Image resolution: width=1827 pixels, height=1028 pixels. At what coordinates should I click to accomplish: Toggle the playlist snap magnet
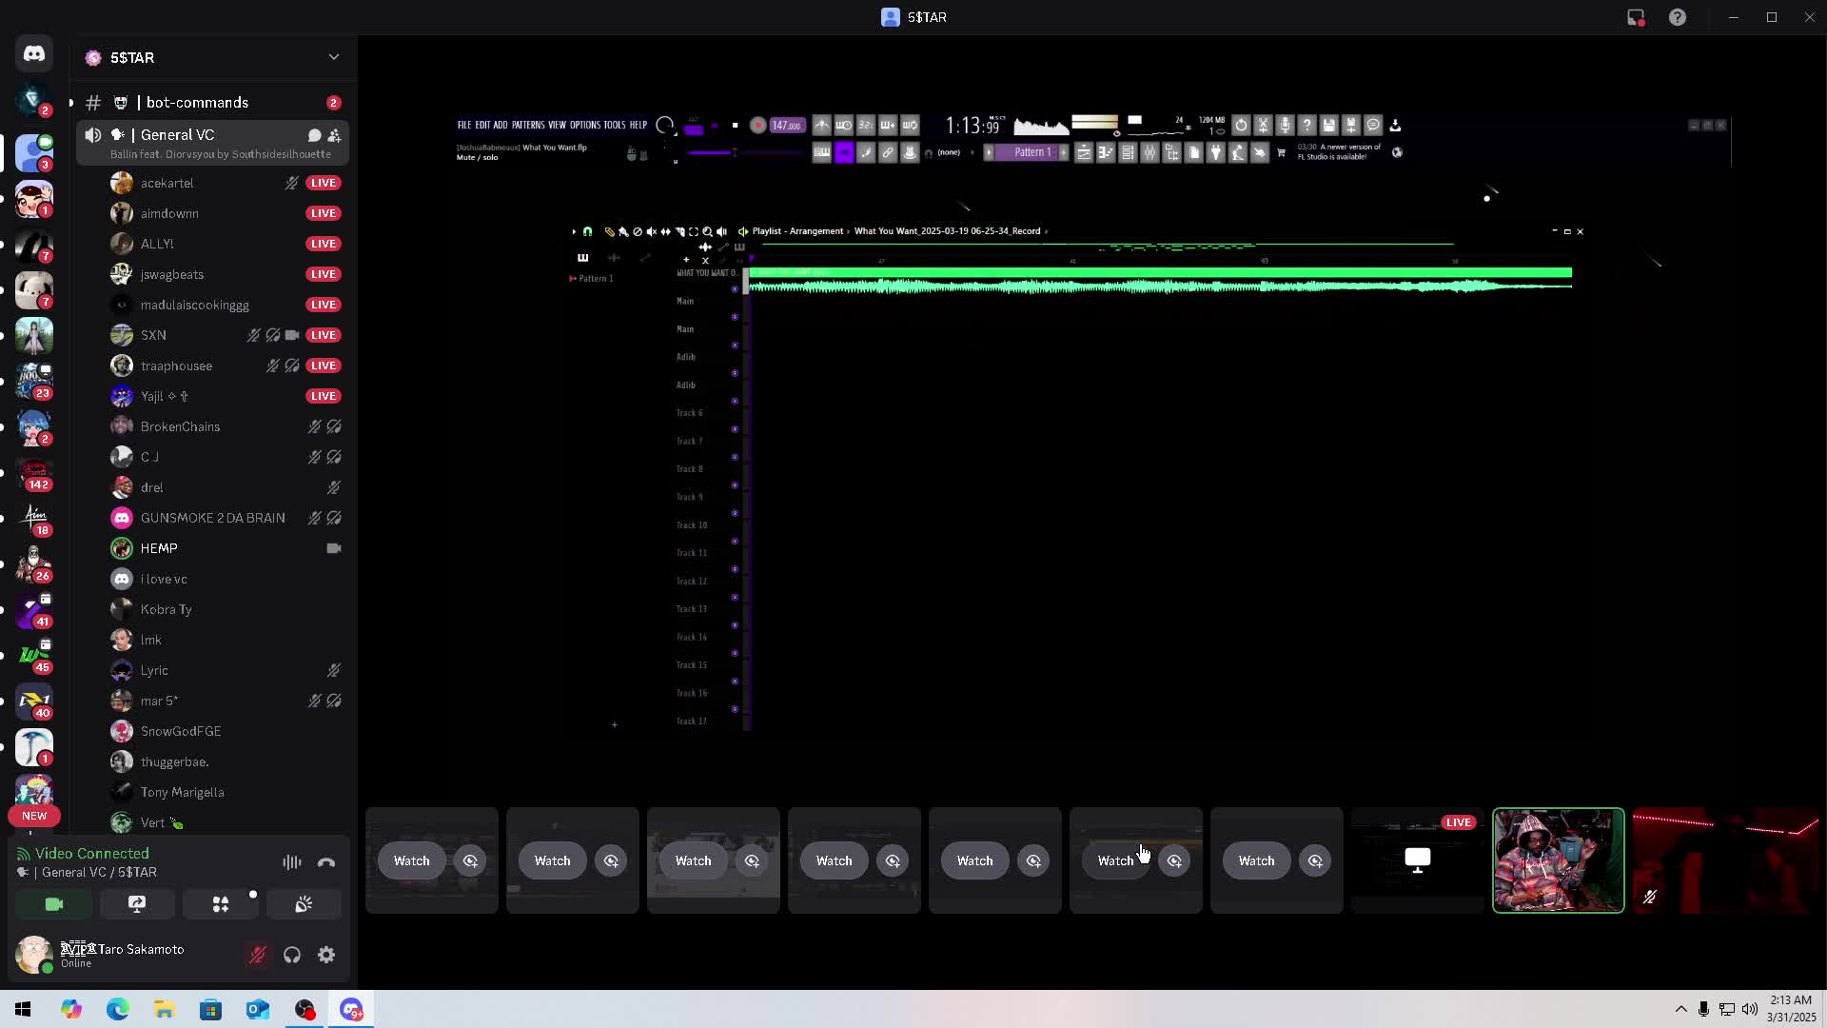coord(587,231)
